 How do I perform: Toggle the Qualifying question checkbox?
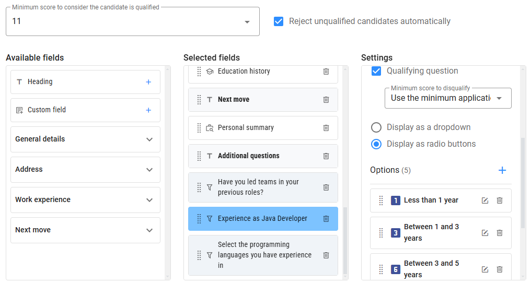376,71
